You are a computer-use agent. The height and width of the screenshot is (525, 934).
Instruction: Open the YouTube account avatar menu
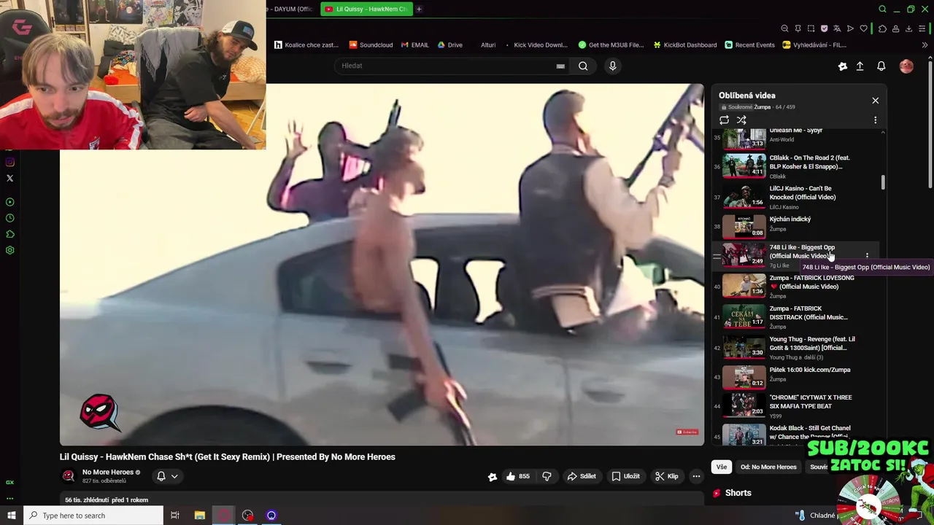point(906,66)
